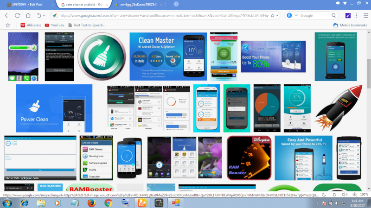Image resolution: width=371 pixels, height=208 pixels.
Task: Click the undo closed tab arrow icon
Action: coord(39,16)
